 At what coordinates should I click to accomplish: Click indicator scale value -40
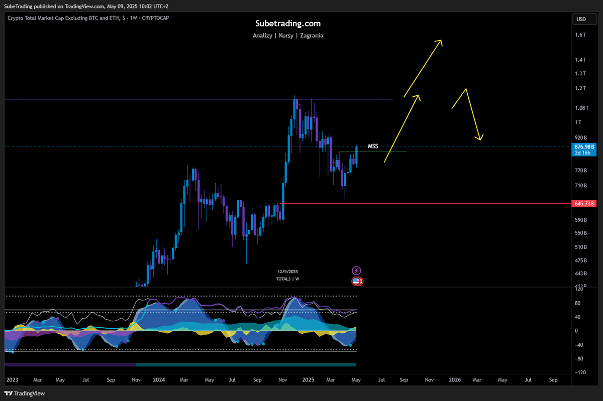(x=579, y=344)
